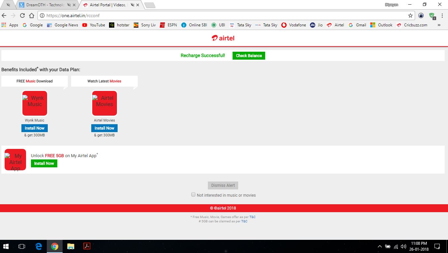448x253 pixels.
Task: Click the Chrome icon in the taskbar
Action: point(55,246)
